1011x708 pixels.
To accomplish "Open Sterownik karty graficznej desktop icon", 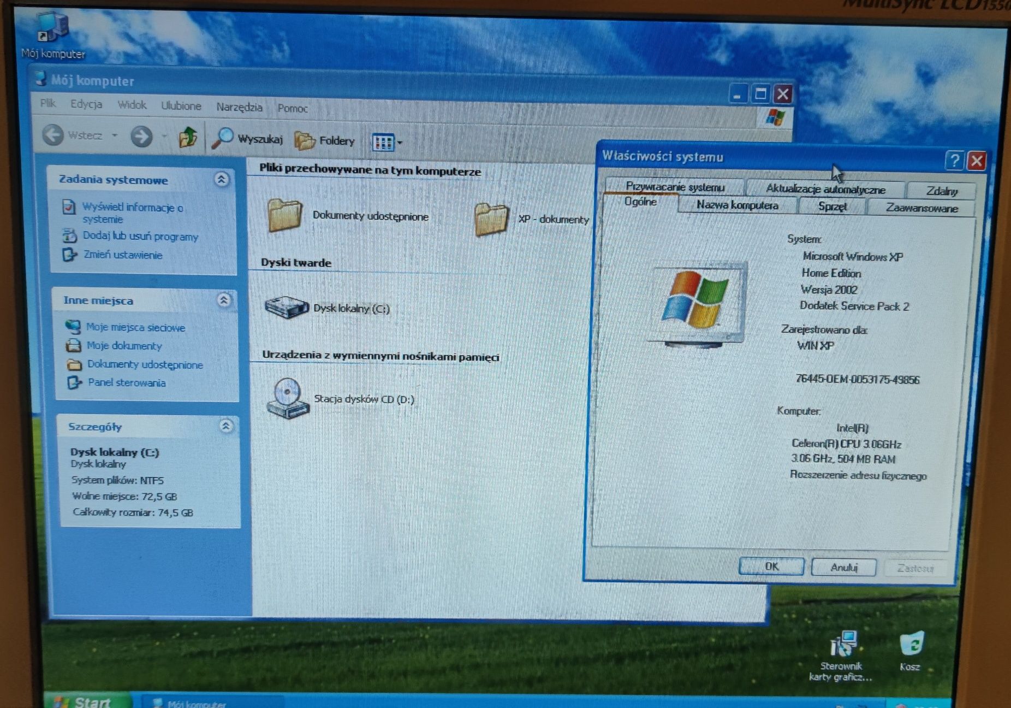I will (x=843, y=644).
